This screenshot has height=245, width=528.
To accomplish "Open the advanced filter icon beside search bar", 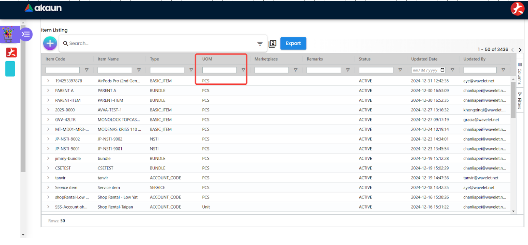I will pos(260,43).
